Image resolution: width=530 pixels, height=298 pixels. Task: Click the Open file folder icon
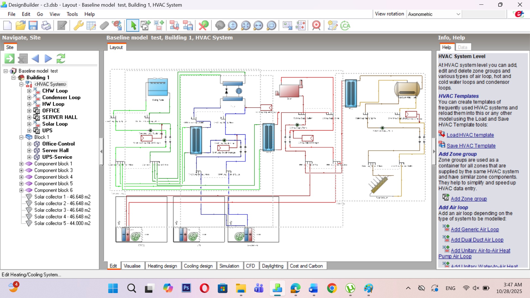click(x=20, y=26)
